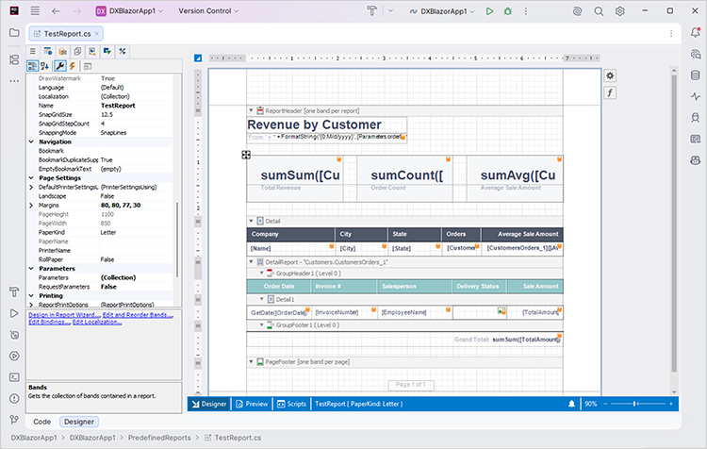Collapse the PageFooter band
The image size is (707, 449).
(x=251, y=362)
